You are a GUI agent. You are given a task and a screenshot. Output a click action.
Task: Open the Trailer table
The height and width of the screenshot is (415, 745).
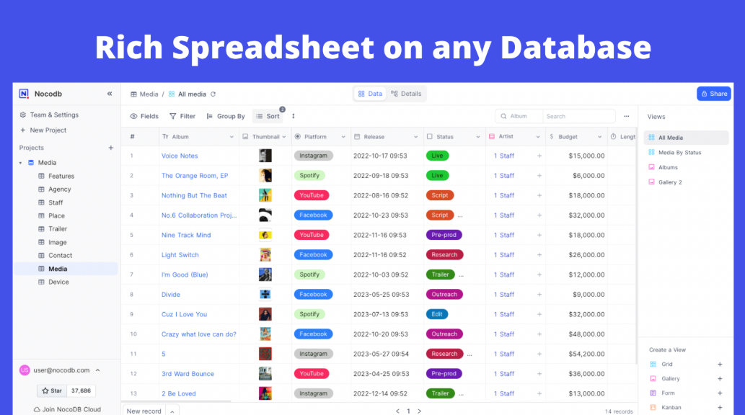pos(58,229)
